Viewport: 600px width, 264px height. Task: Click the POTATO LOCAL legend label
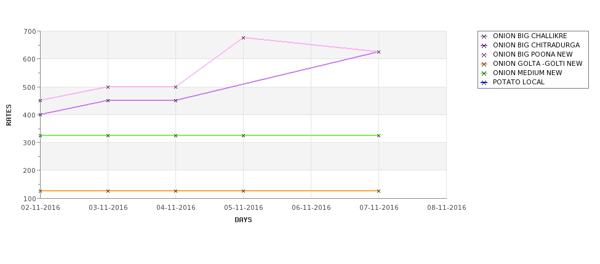[519, 82]
